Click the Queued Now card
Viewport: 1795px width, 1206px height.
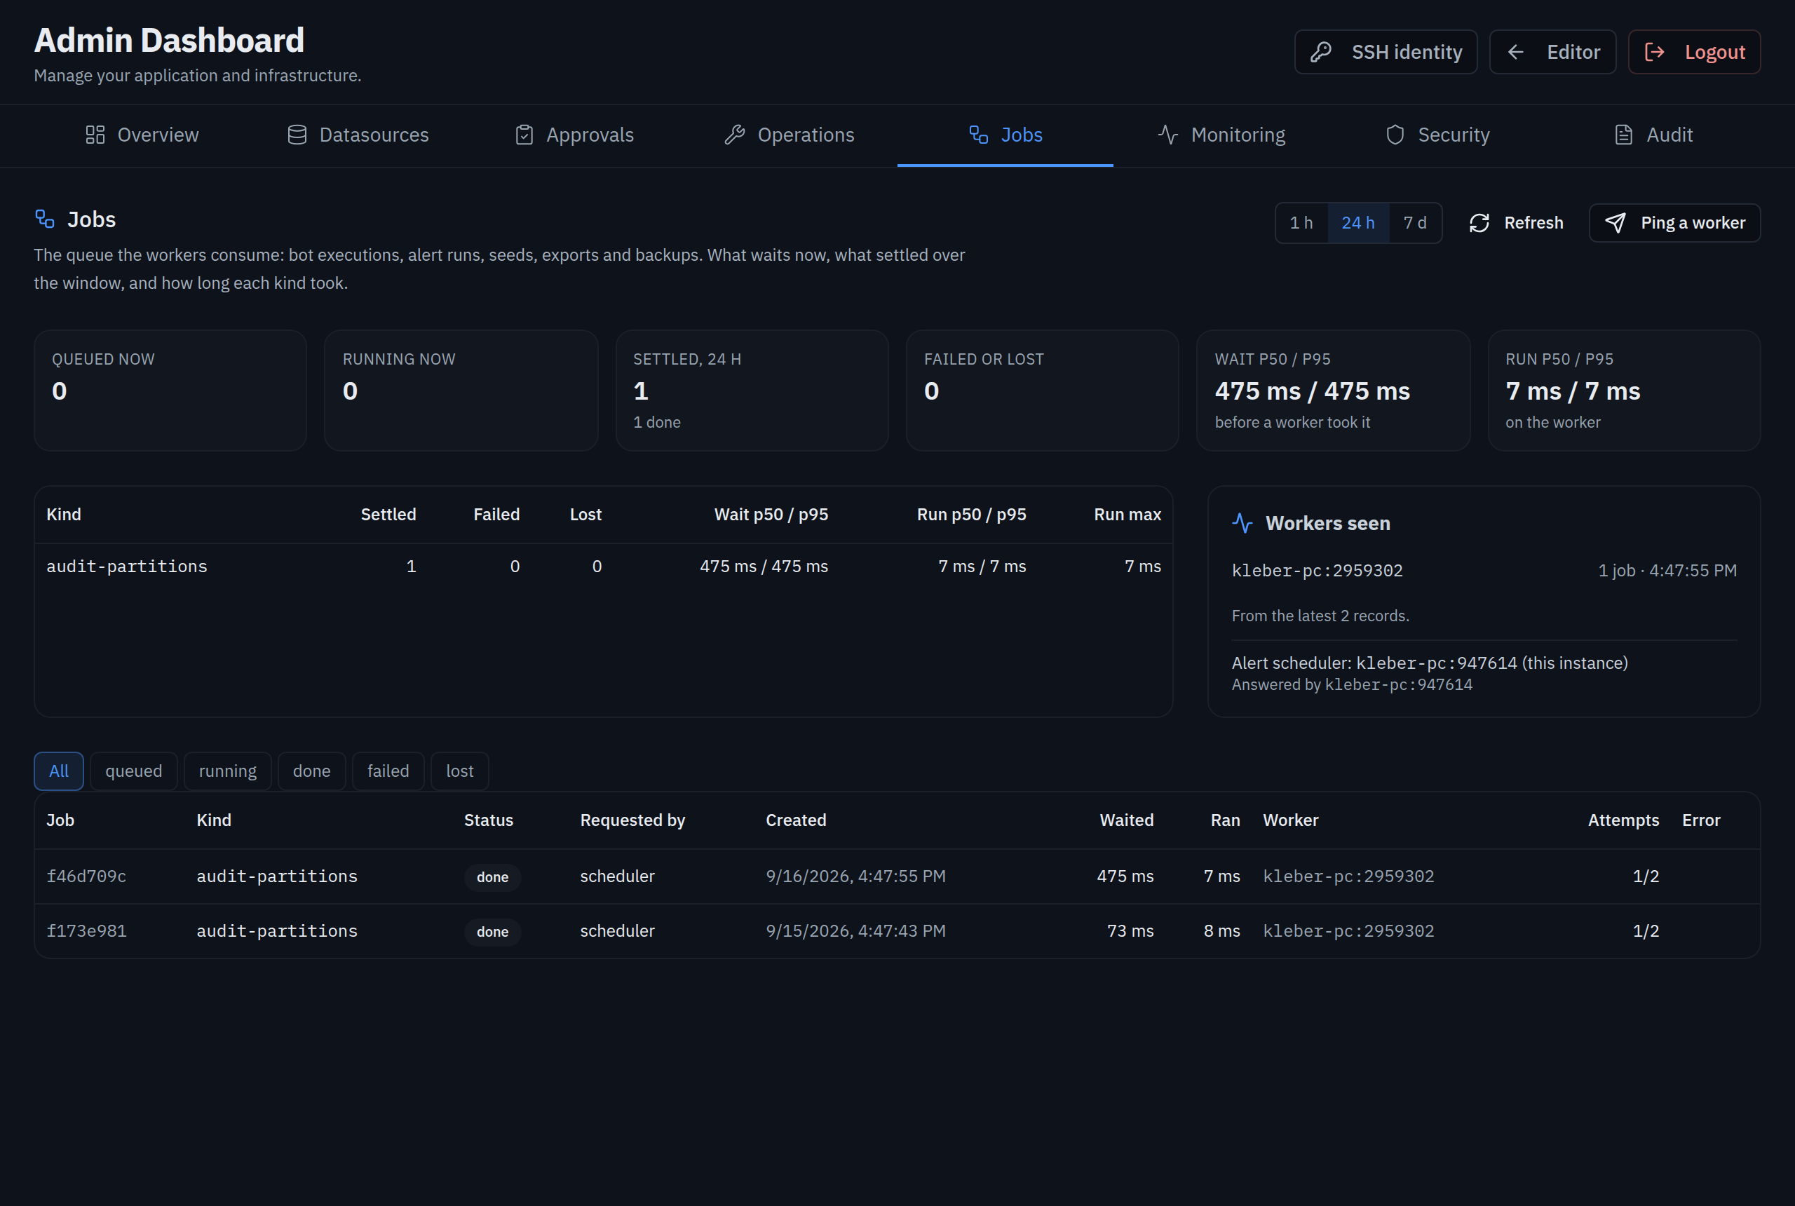(x=170, y=390)
